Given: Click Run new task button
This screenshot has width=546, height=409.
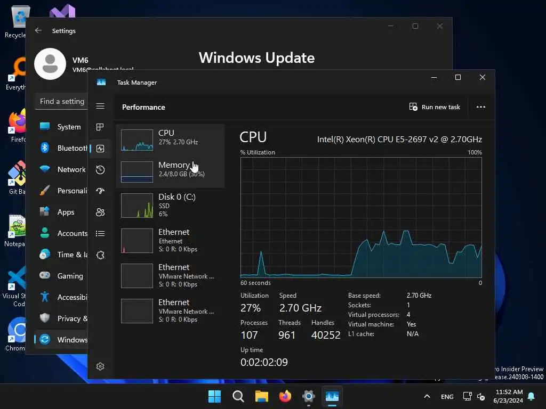Looking at the screenshot, I should click(435, 107).
